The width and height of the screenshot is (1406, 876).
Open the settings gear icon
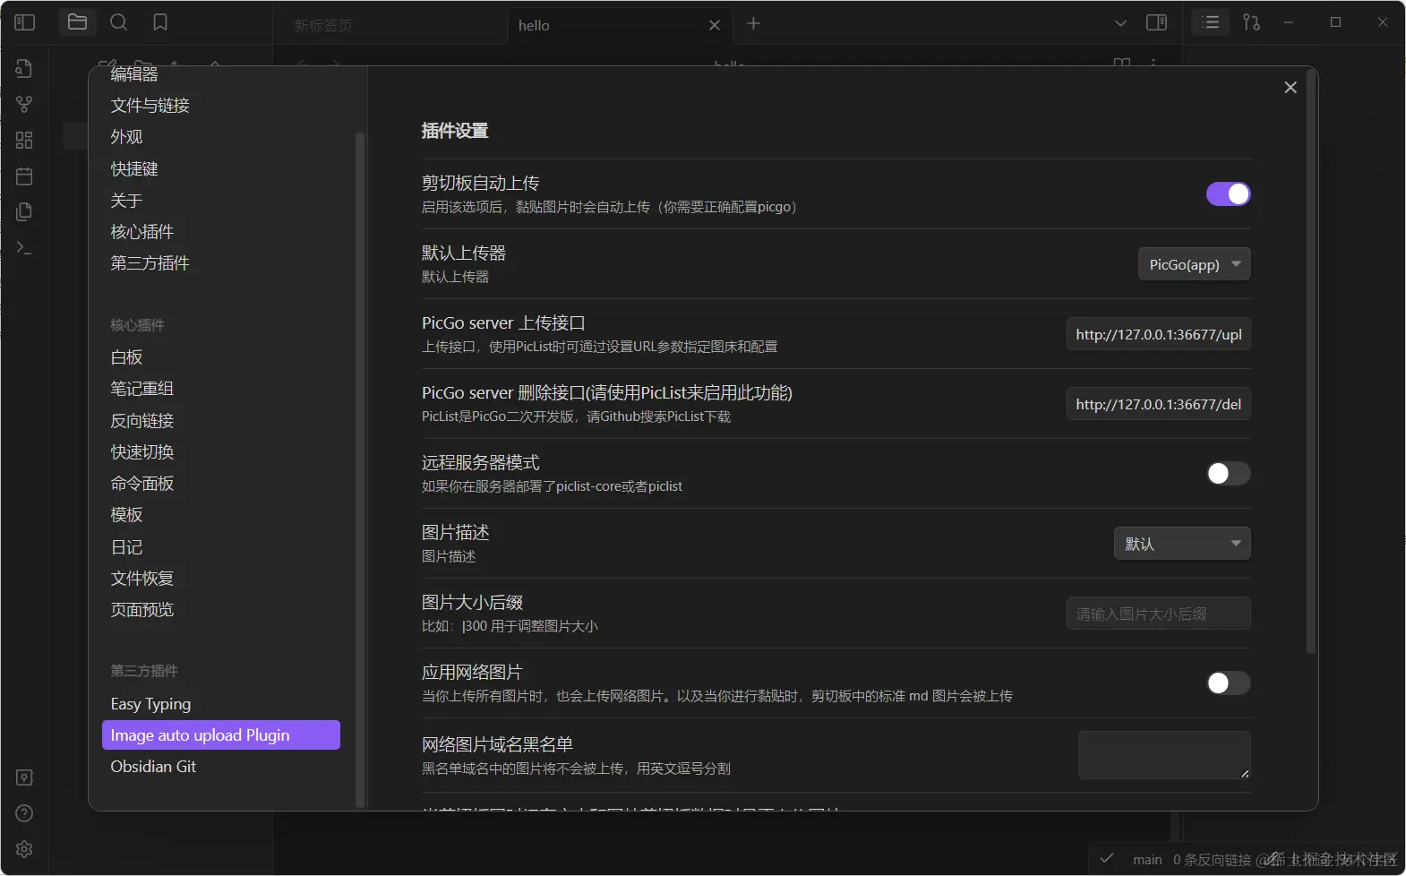24,849
